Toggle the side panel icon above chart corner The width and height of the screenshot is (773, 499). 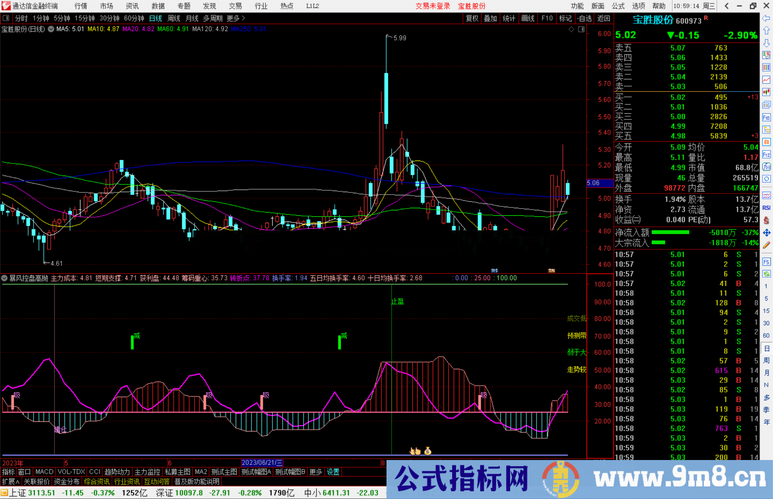582,29
